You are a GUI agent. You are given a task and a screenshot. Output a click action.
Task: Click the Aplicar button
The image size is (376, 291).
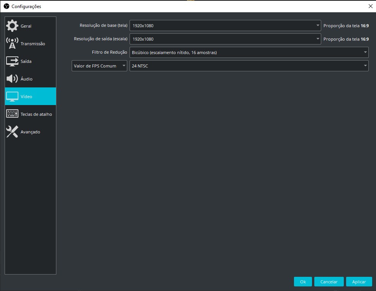click(x=359, y=282)
